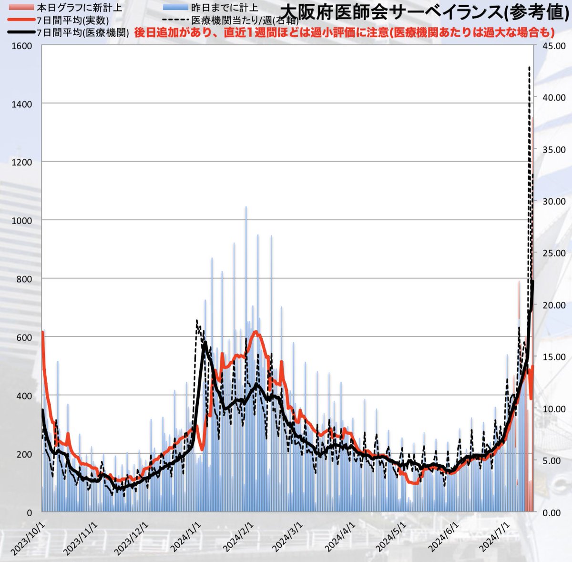Click left axis value 1600
Screen dimensions: 572x562
22,46
